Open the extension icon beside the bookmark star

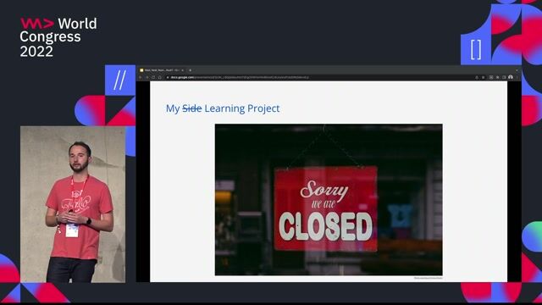pyautogui.click(x=491, y=77)
